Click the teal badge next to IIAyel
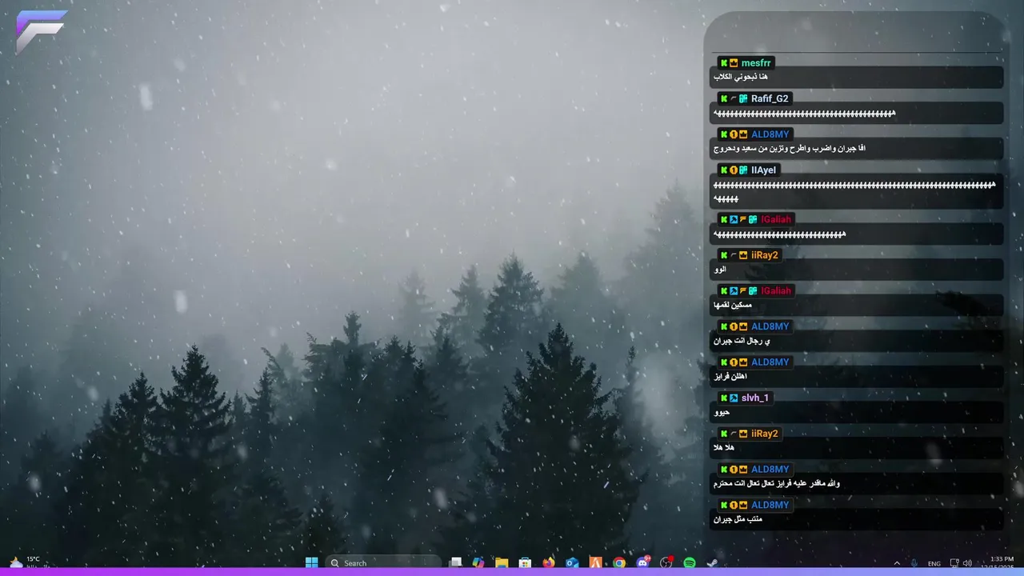The height and width of the screenshot is (576, 1024). [743, 170]
